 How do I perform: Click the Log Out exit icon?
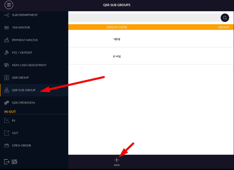coord(7,162)
